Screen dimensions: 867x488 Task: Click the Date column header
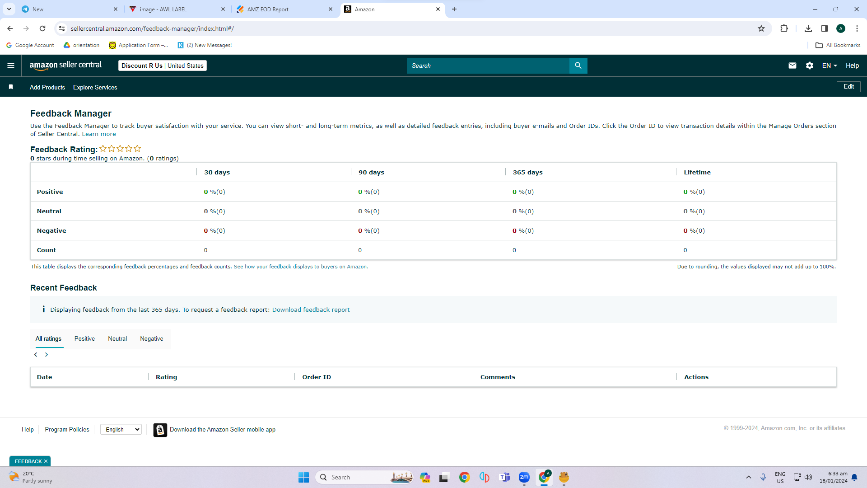(44, 377)
